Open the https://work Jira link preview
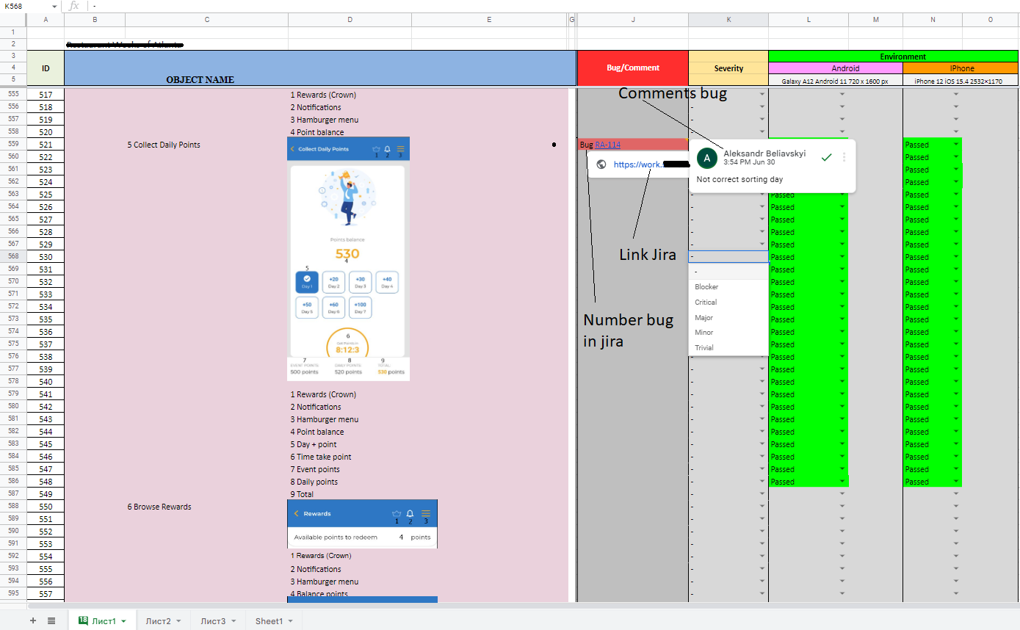Screen dimensions: 1020x630 point(639,164)
